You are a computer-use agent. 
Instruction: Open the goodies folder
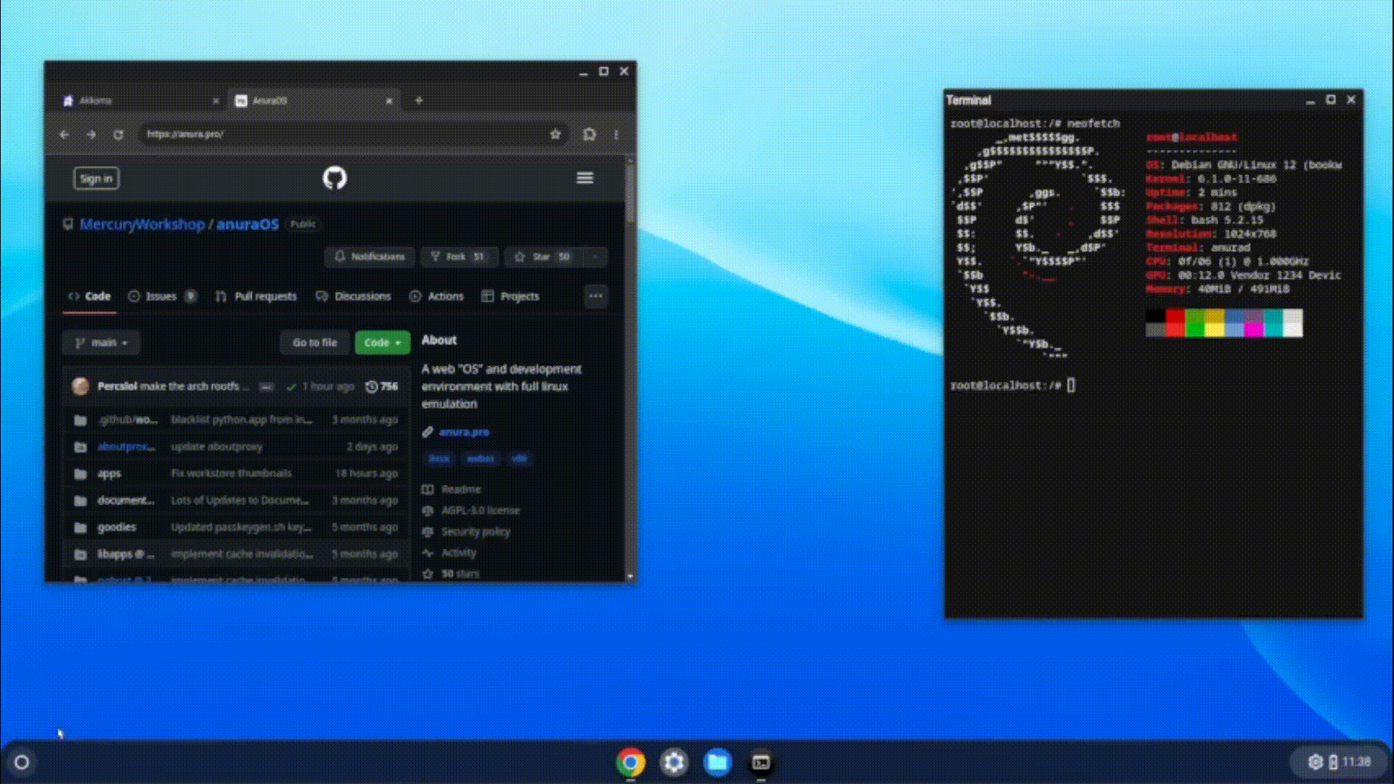(117, 527)
